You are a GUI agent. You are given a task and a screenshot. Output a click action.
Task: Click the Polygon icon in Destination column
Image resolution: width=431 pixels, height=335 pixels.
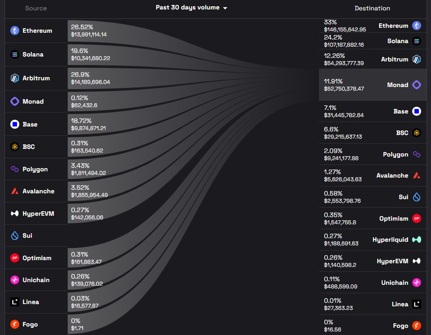(x=417, y=154)
